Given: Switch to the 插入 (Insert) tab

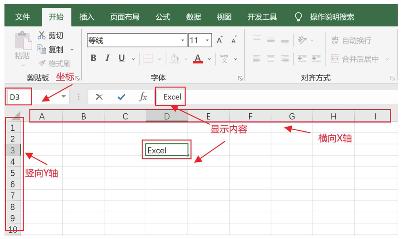Looking at the screenshot, I should pyautogui.click(x=87, y=17).
